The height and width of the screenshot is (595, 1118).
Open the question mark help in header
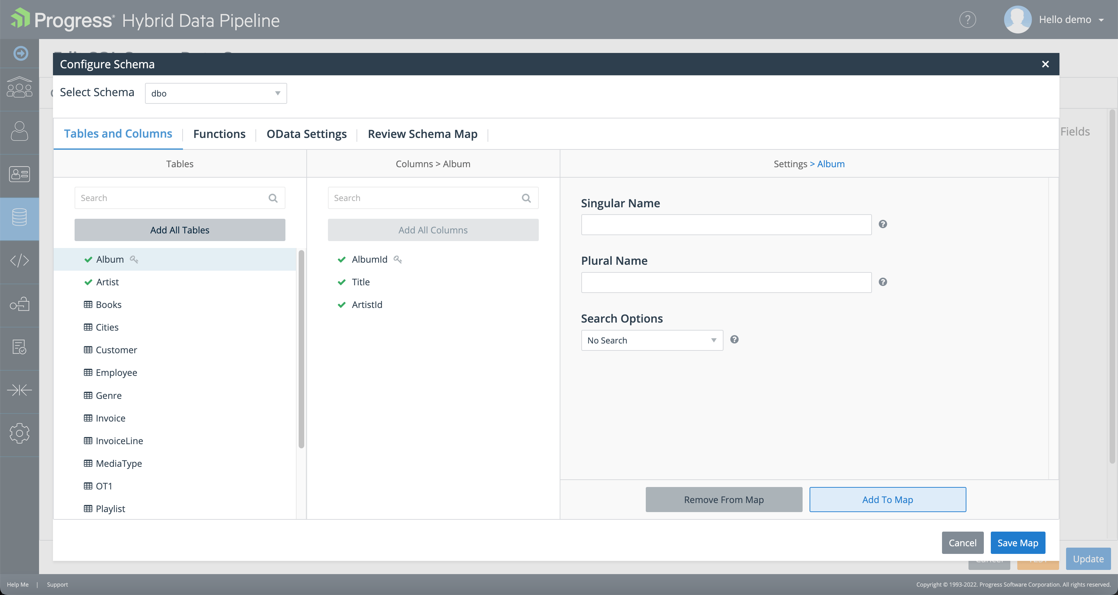pyautogui.click(x=967, y=20)
